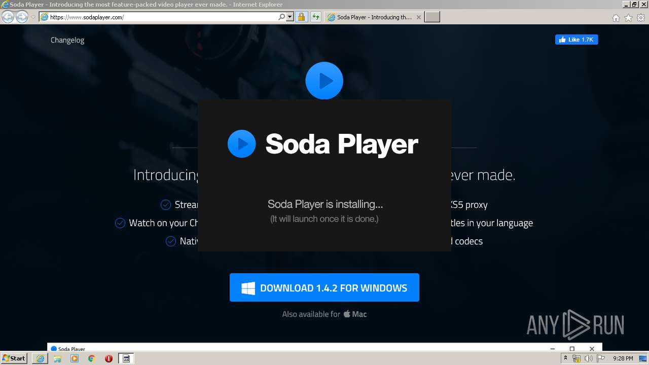Open the Mac download link
The height and width of the screenshot is (365, 649).
point(355,314)
